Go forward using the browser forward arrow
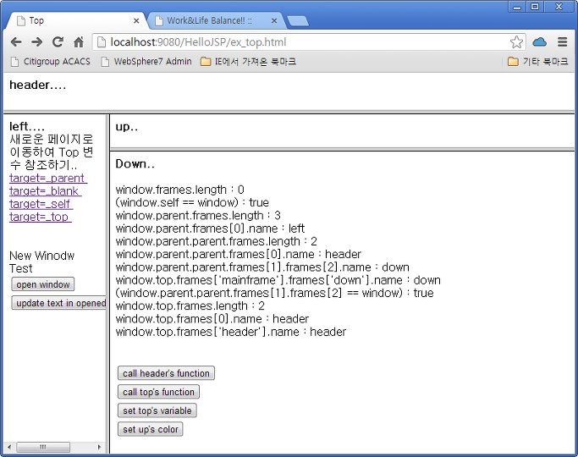 point(36,42)
